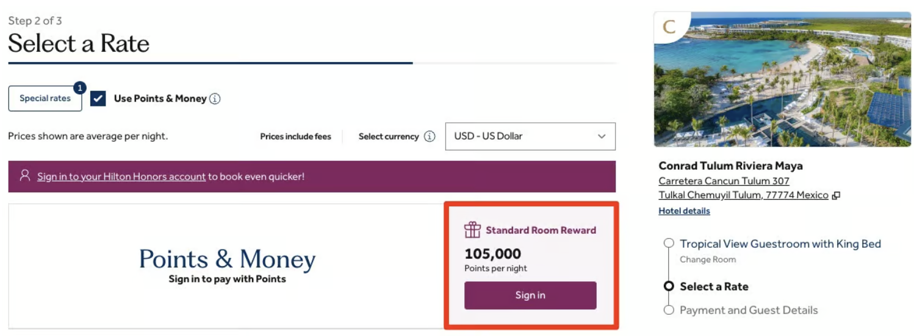914x336 pixels.
Task: Open the Carretera Cancun Tulum 307 address link
Action: [724, 181]
